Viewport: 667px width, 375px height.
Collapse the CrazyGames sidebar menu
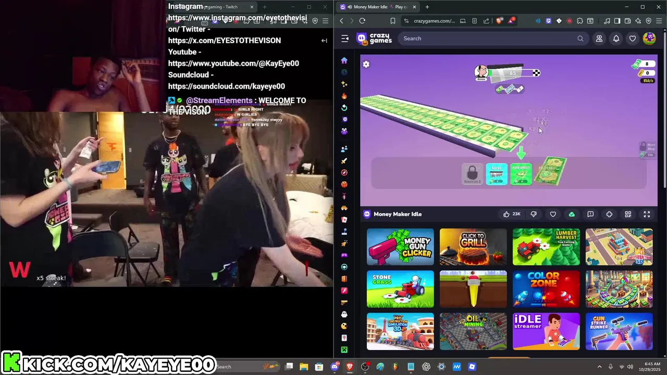tap(344, 39)
